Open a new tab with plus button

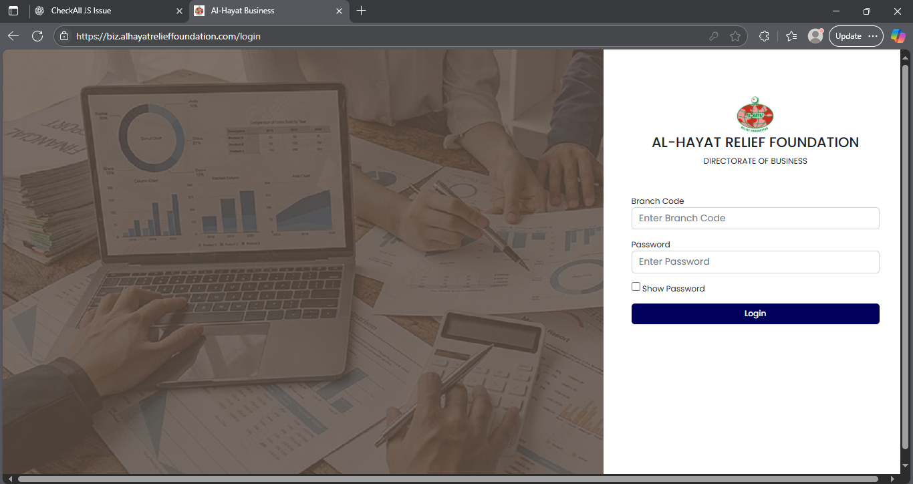pyautogui.click(x=362, y=11)
